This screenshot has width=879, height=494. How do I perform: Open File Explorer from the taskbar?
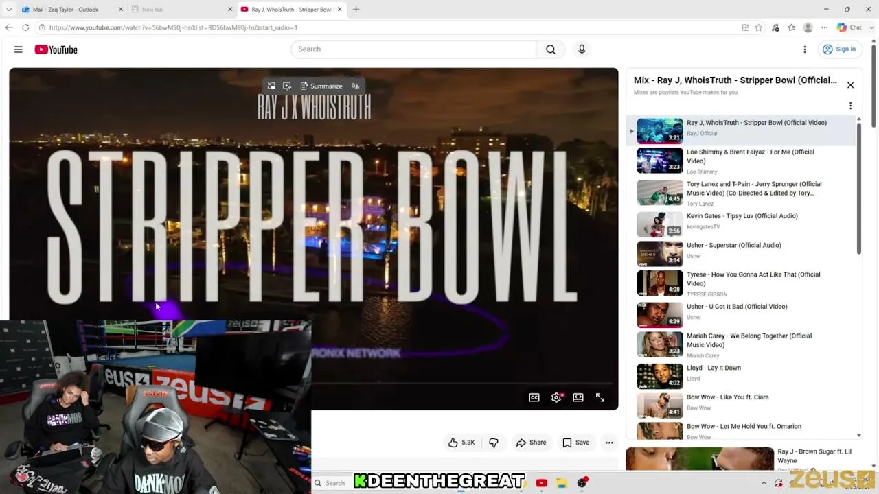pos(561,483)
